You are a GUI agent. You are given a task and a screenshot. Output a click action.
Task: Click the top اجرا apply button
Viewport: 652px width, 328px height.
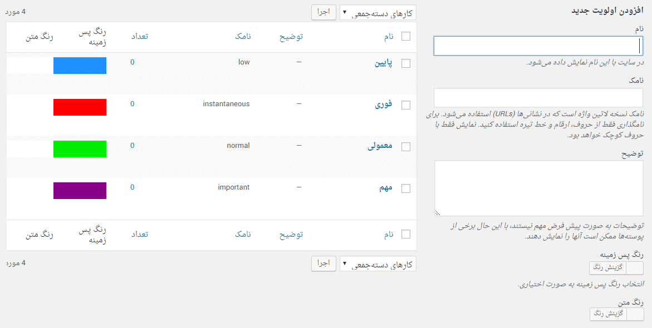pyautogui.click(x=323, y=12)
